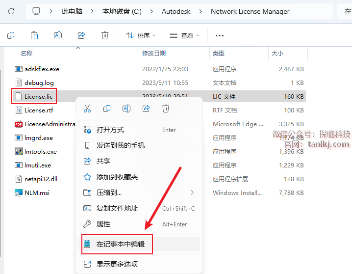Choose 显示更多选项 from context menu

[x=139, y=264]
